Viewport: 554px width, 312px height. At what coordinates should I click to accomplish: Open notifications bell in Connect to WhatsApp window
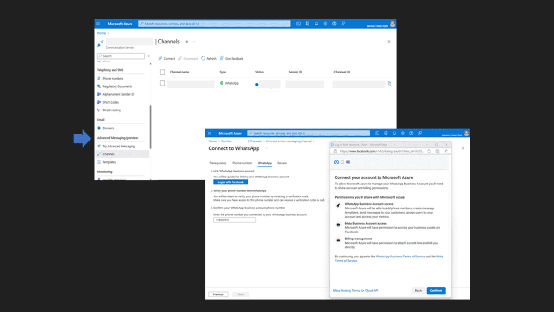tap(394, 133)
